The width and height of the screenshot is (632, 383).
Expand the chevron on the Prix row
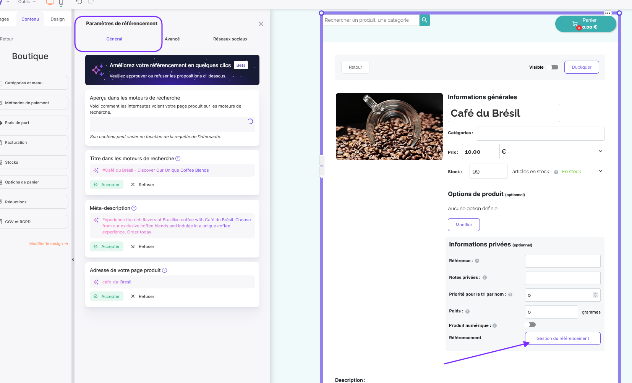(x=600, y=151)
